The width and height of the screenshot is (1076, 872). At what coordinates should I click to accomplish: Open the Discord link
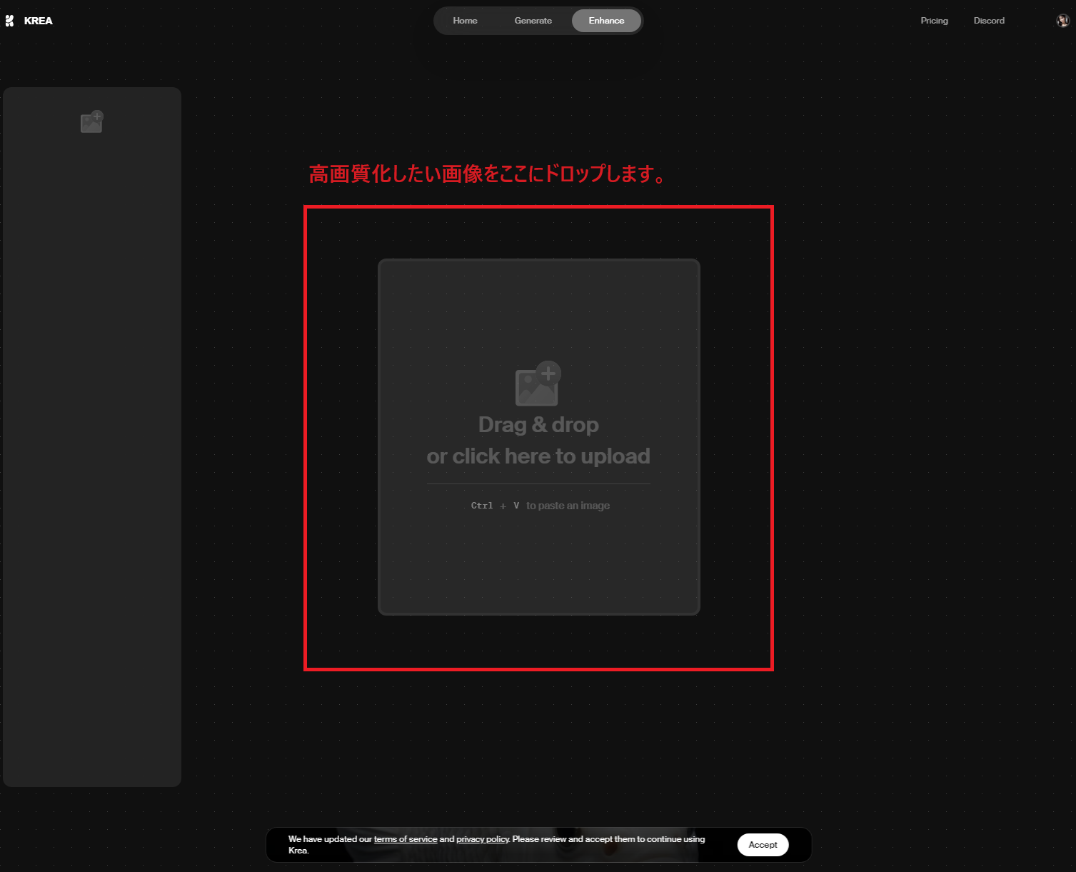989,21
